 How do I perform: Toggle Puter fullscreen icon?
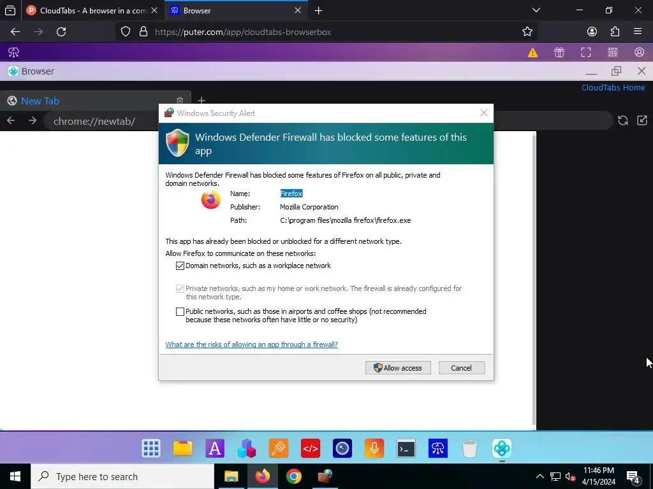586,52
